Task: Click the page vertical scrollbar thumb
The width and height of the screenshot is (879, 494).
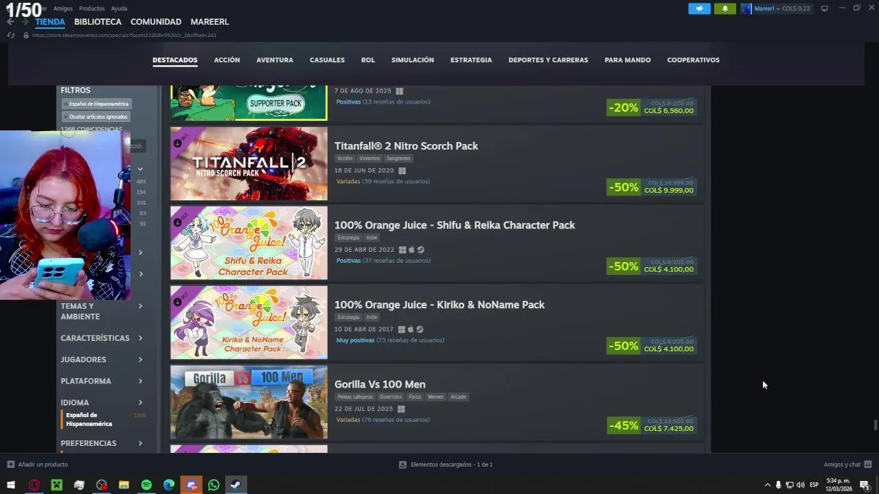Action: click(875, 425)
